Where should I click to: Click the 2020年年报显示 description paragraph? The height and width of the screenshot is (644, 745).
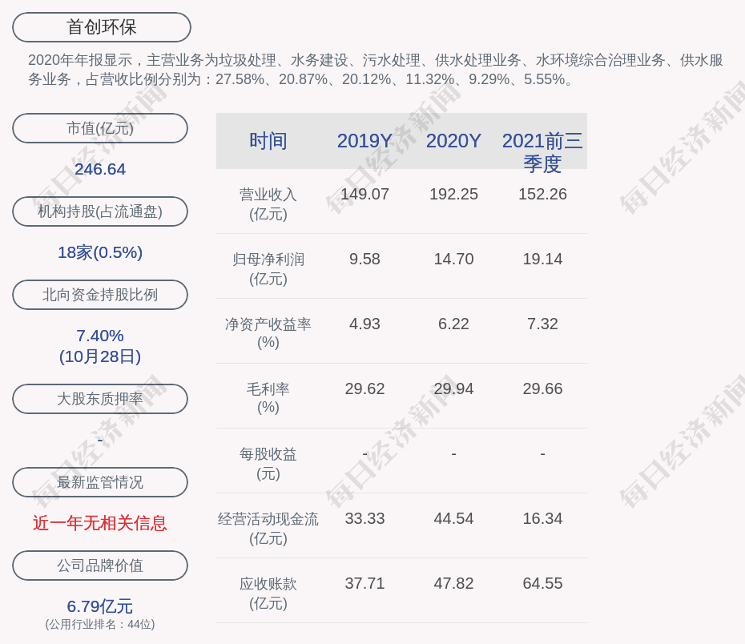tap(376, 70)
